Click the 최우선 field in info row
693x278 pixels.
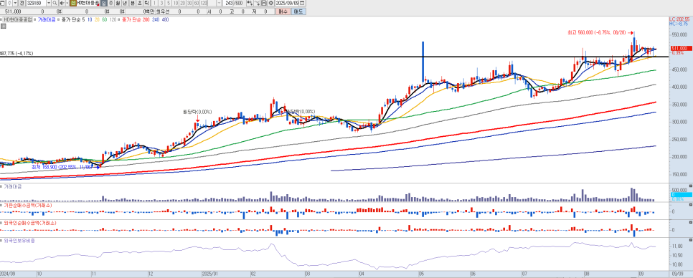point(162,11)
